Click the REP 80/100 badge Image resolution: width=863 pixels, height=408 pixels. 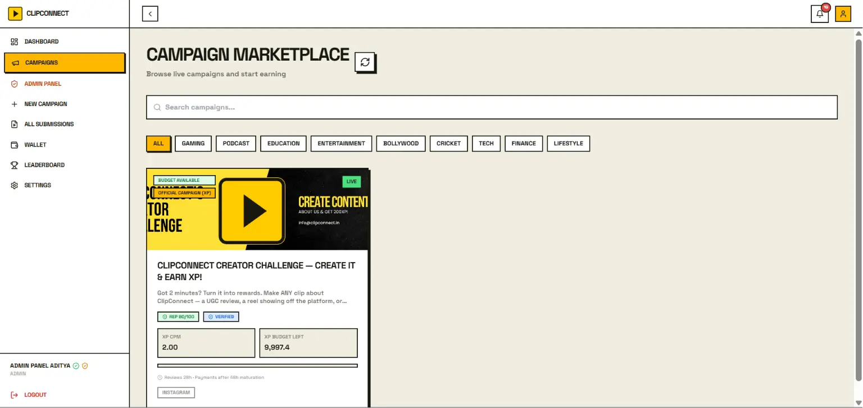pos(178,317)
